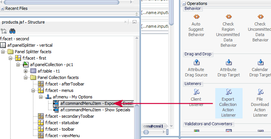
Task: Select Attribute Drop Target component
Action: pyautogui.click(x=229, y=68)
